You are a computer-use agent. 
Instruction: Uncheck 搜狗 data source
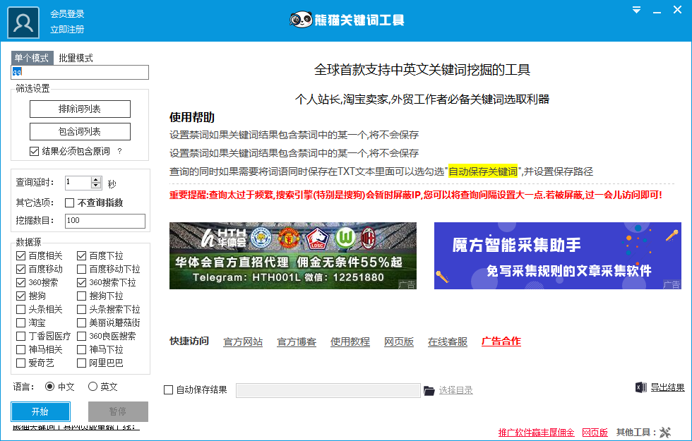tap(20, 296)
